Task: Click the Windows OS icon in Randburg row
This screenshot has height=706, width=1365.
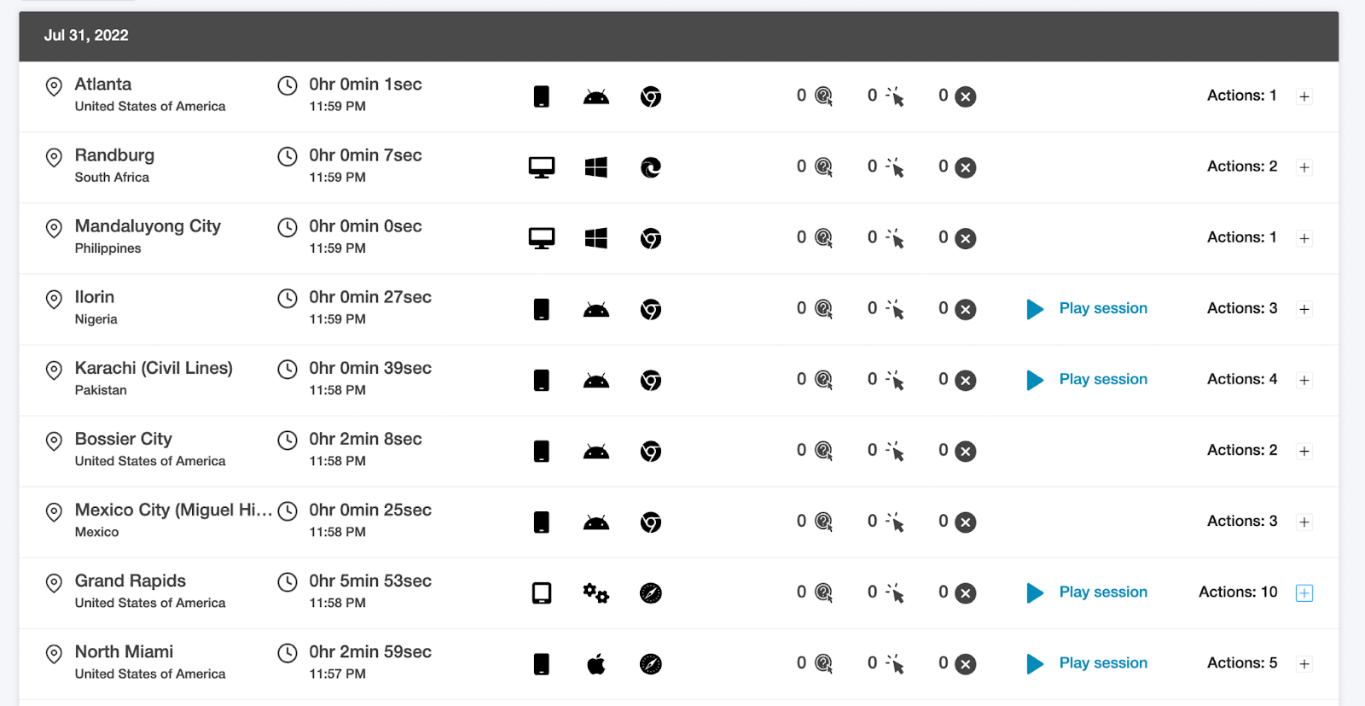Action: (595, 167)
